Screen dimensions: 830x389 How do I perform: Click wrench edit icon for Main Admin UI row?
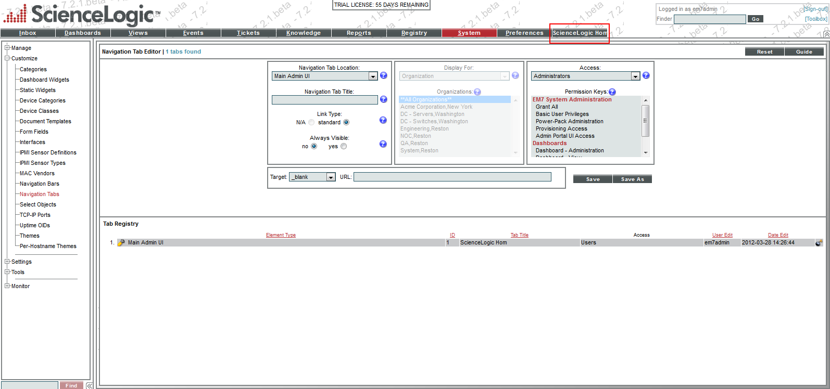coord(121,242)
